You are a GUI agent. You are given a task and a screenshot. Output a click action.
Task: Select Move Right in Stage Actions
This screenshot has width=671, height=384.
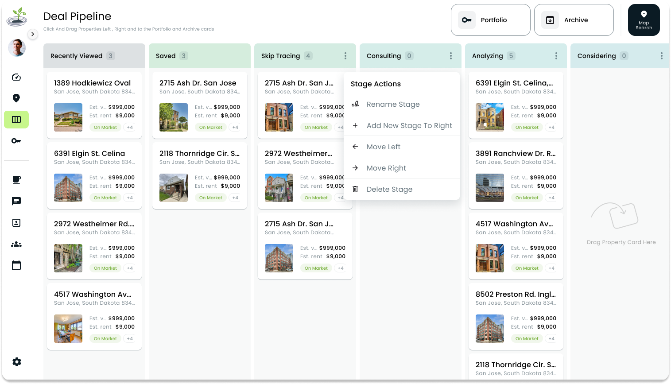click(x=402, y=168)
